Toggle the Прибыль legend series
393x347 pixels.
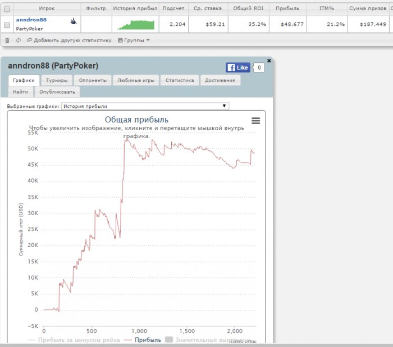pyautogui.click(x=143, y=340)
